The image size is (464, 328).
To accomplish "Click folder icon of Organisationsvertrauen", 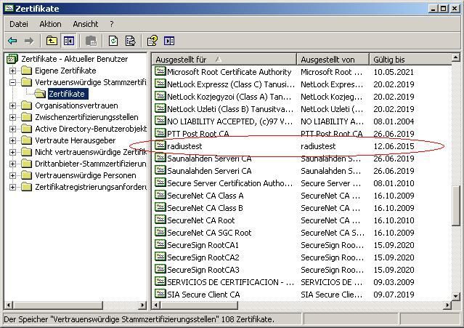I will (26, 105).
